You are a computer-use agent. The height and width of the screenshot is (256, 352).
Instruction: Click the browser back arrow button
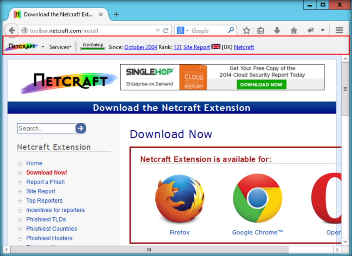(12, 31)
